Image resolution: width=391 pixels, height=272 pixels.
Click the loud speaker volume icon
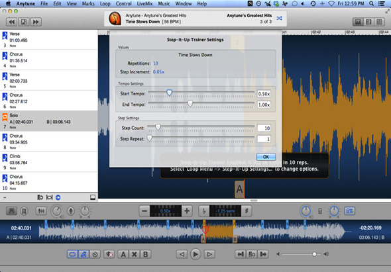(x=326, y=254)
